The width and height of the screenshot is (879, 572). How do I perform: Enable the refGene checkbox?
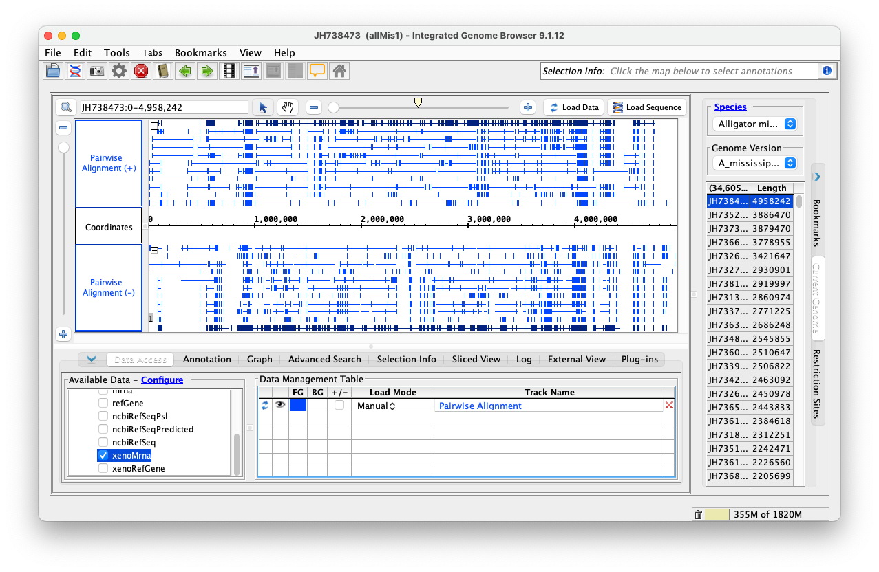(x=103, y=404)
